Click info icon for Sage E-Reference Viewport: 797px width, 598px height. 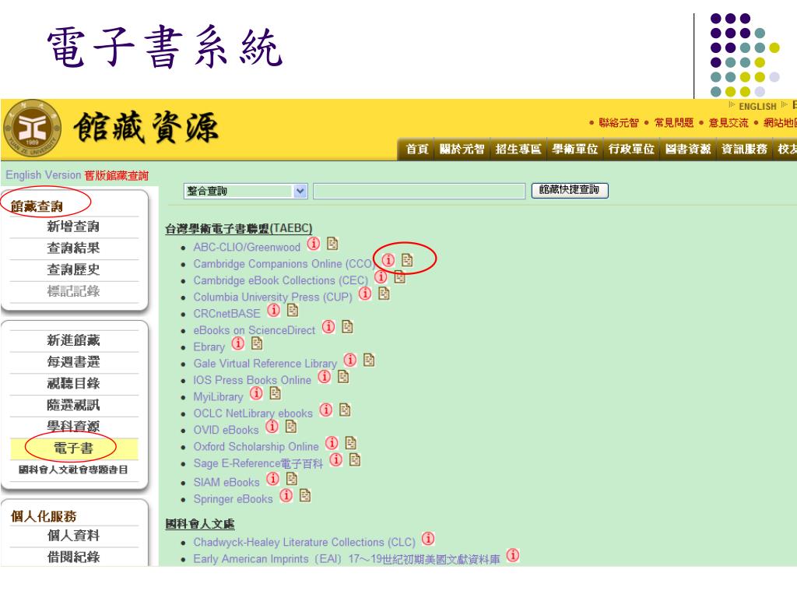coord(336,460)
